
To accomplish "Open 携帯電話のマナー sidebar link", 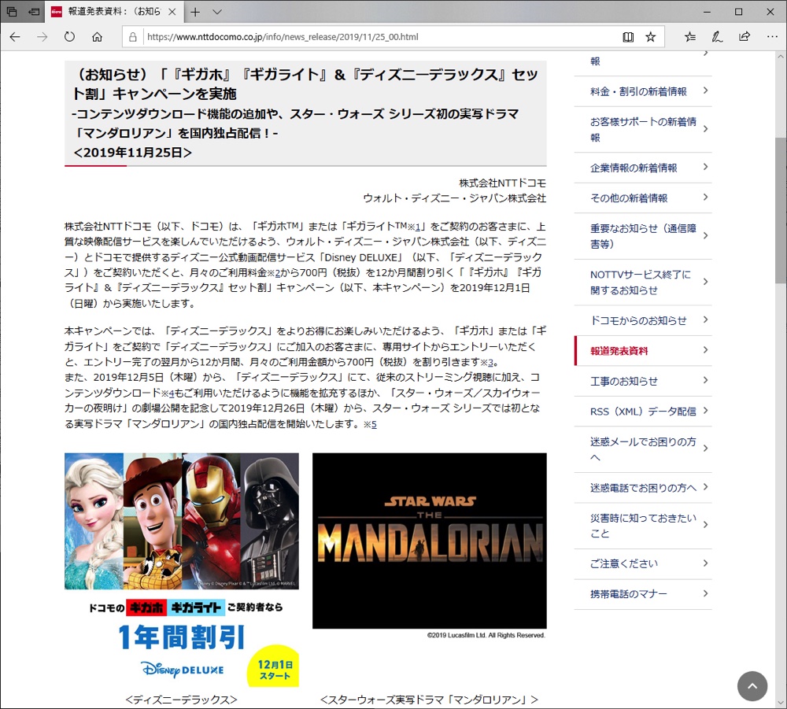I will pos(643,594).
